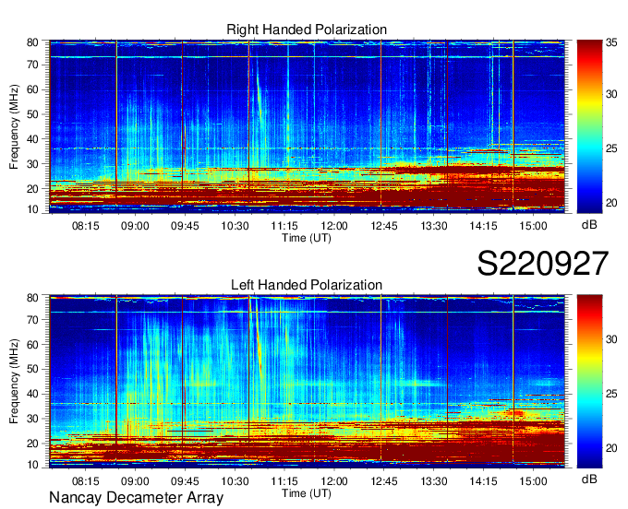Click the 09:45 time tick under Left Handed plot

(185, 480)
